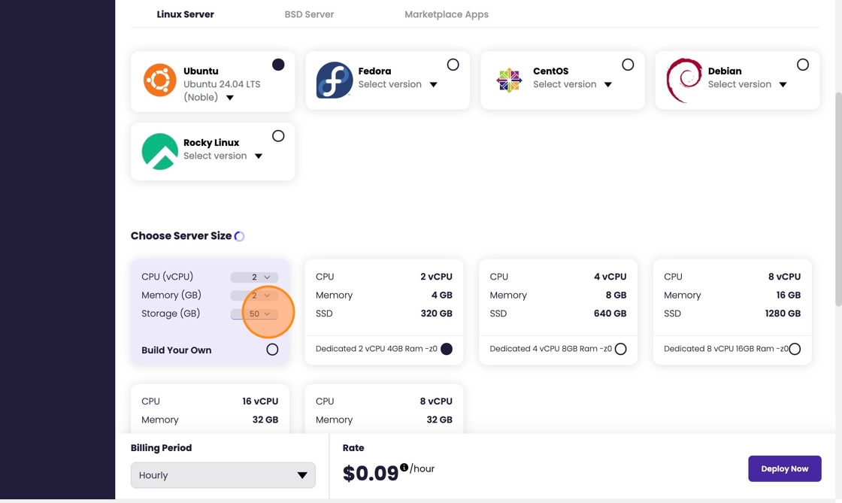The height and width of the screenshot is (503, 842).
Task: Open the Debian Select version dropdown
Action: coord(783,85)
